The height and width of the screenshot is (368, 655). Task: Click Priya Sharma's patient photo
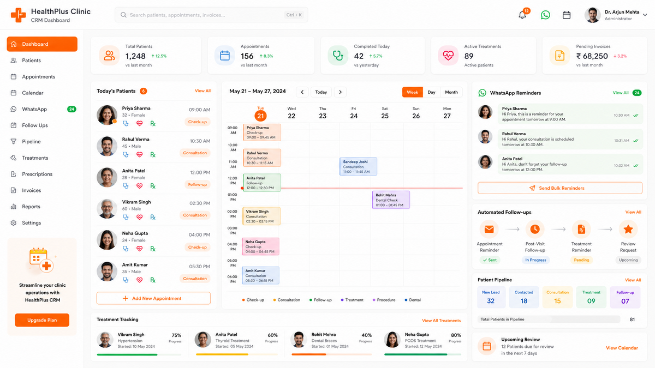coord(107,115)
